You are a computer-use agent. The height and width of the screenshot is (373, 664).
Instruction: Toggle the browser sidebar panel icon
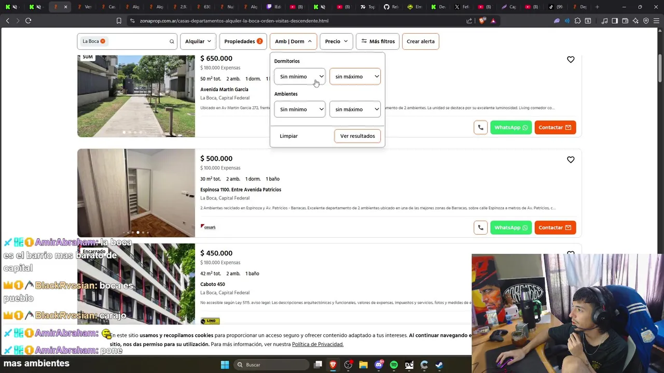point(615,21)
